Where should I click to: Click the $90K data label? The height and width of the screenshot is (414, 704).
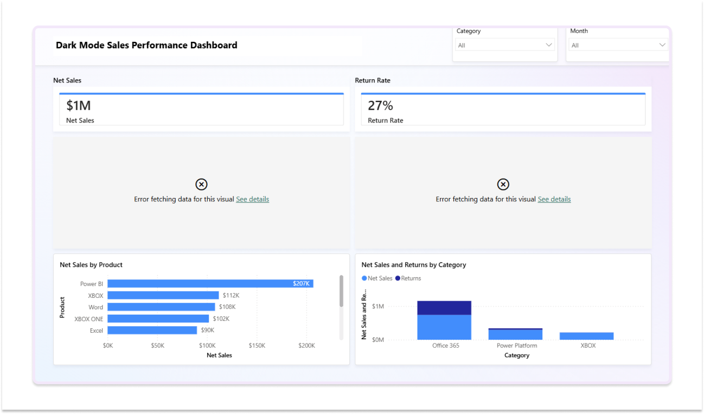pyautogui.click(x=208, y=330)
